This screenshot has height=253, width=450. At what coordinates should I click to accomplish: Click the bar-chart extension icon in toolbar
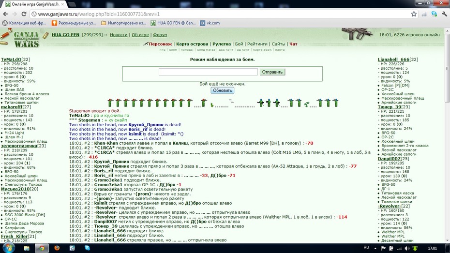pos(424,14)
